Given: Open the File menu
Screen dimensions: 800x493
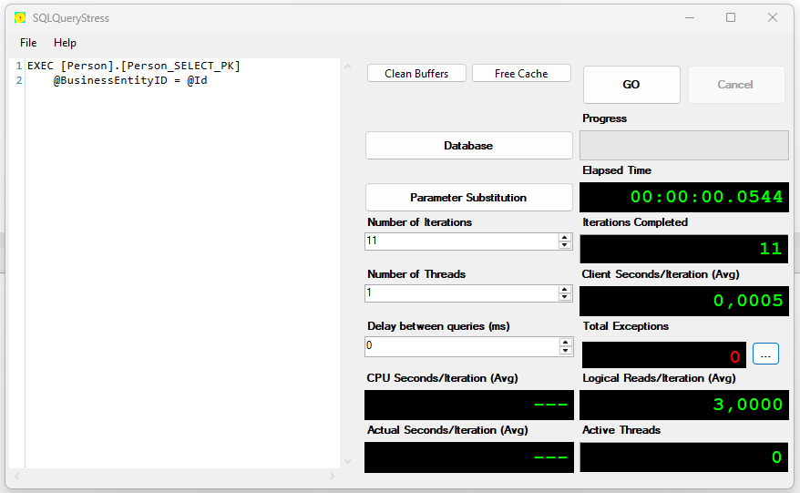Looking at the screenshot, I should point(28,43).
